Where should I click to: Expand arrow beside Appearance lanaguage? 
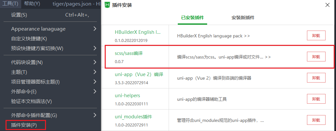[95, 29]
